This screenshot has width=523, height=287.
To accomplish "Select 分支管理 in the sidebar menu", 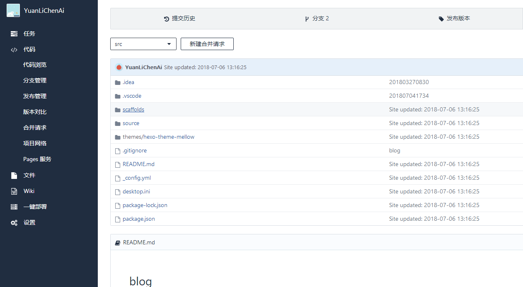I will click(35, 80).
